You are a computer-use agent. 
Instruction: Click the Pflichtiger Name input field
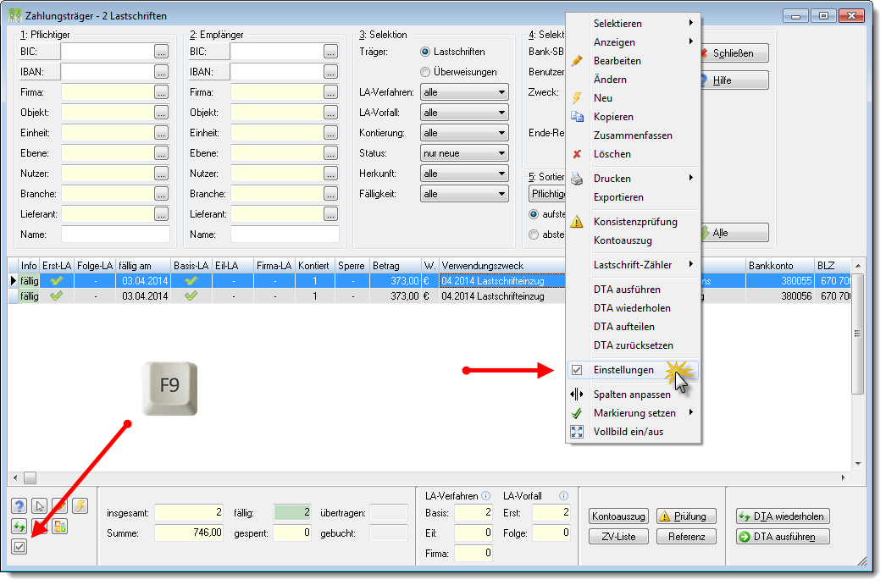(x=115, y=235)
